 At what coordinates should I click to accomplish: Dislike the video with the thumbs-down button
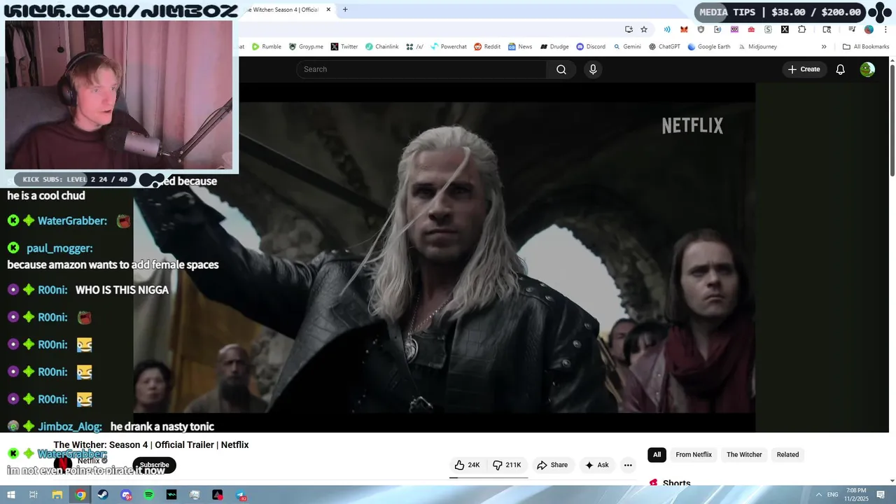[x=507, y=465]
